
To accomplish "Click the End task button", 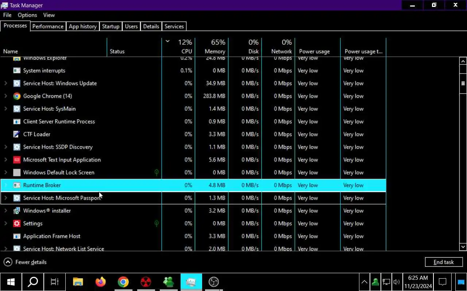I will tap(444, 262).
